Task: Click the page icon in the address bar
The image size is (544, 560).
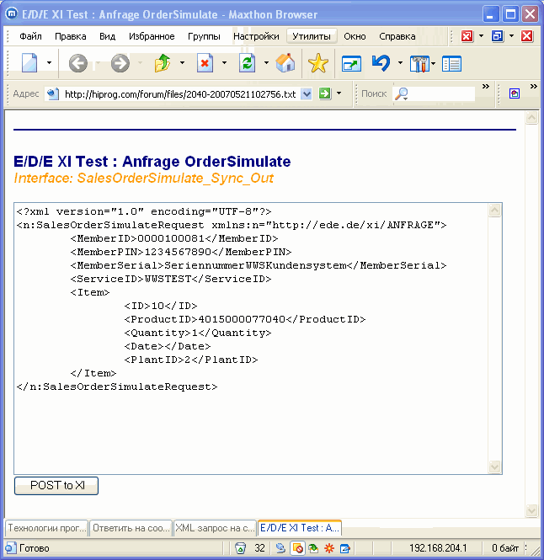Action: pyautogui.click(x=53, y=94)
